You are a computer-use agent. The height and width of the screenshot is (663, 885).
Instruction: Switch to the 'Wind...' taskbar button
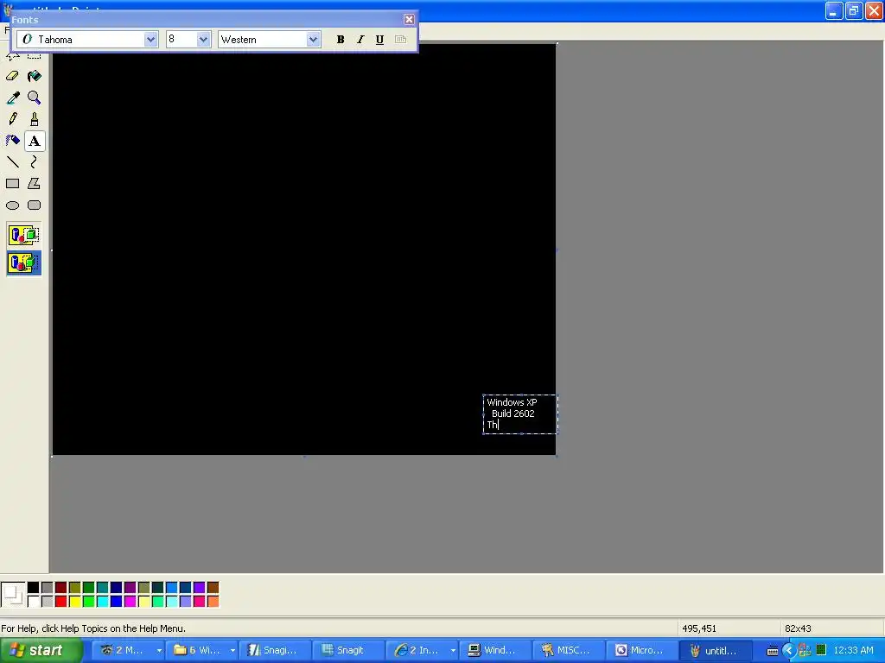click(x=494, y=651)
